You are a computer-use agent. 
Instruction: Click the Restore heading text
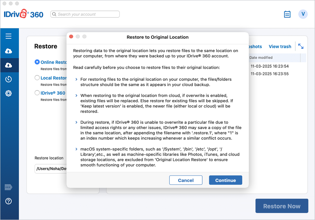point(45,46)
